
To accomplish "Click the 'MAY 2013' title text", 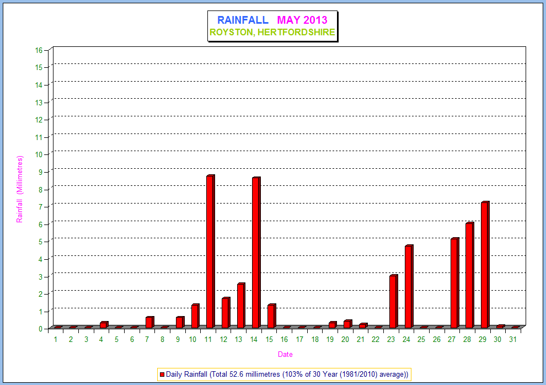I will pos(302,20).
